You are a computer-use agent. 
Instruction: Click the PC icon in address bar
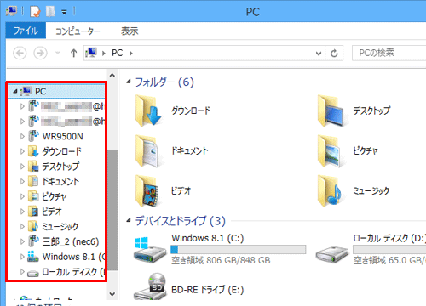pyautogui.click(x=91, y=53)
